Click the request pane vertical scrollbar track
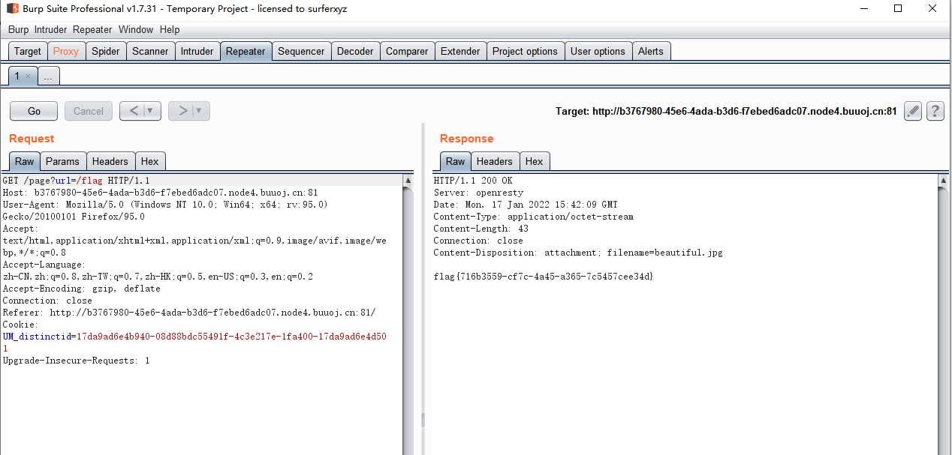This screenshot has height=455, width=952. click(408, 321)
